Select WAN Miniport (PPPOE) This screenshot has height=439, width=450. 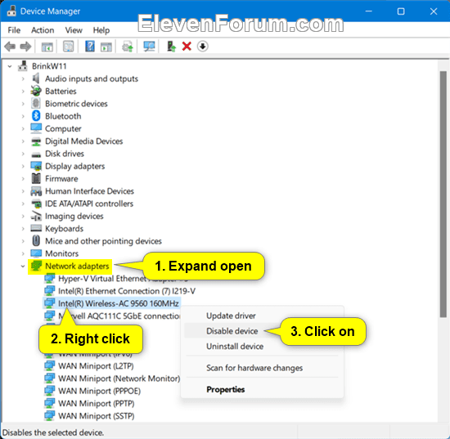point(99,391)
